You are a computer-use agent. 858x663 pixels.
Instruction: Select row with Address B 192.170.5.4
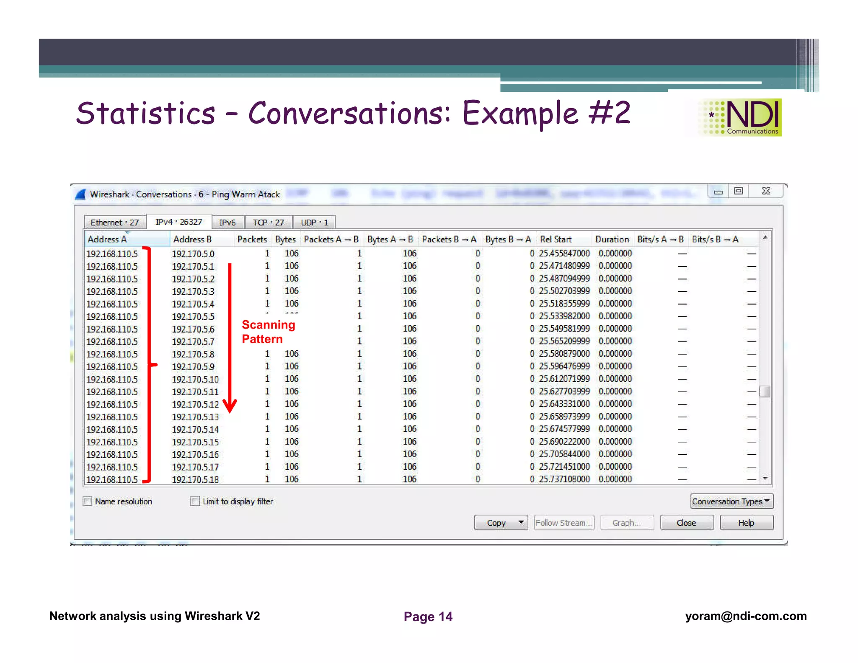(422, 304)
